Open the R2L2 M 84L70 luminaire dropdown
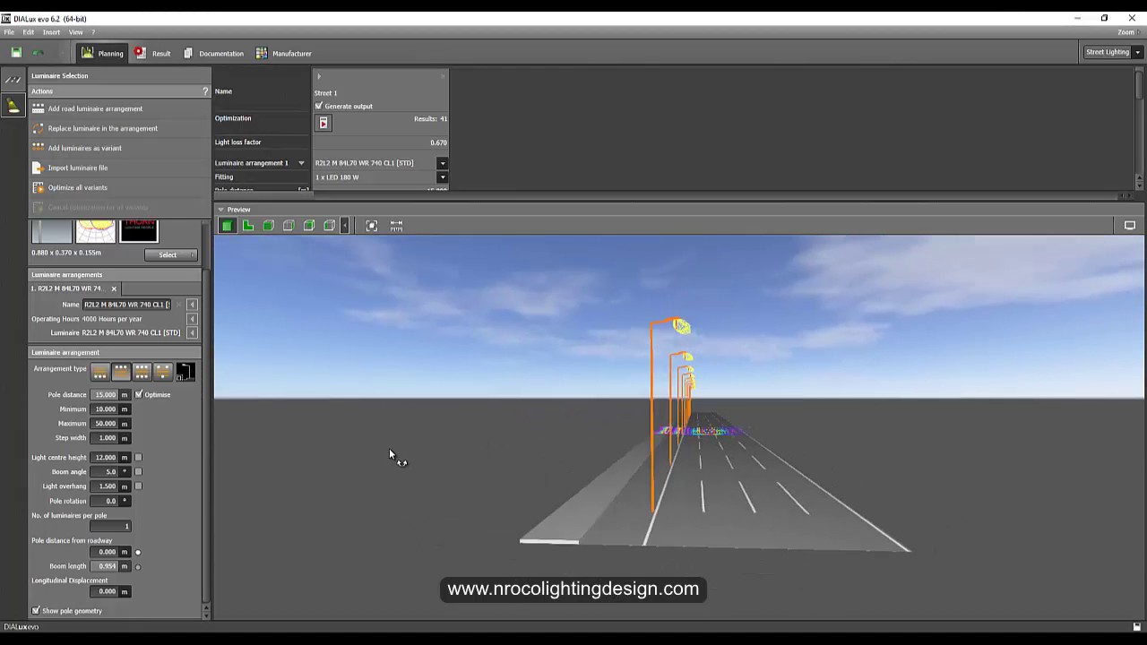Image resolution: width=1147 pixels, height=645 pixels. pos(442,163)
